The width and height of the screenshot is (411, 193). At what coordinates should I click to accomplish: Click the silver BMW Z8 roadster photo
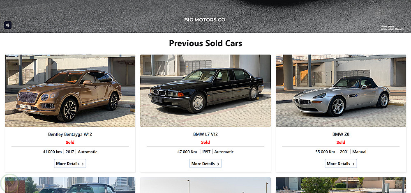pos(341,91)
